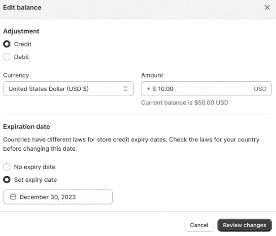The height and width of the screenshot is (236, 276).
Task: Click the plus dollar prefix in Amount field
Action: click(x=151, y=89)
